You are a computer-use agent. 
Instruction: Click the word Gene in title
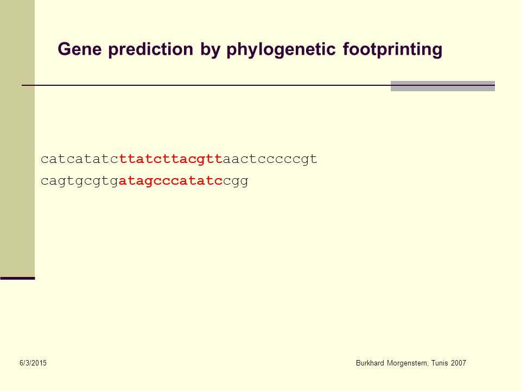[x=80, y=49]
